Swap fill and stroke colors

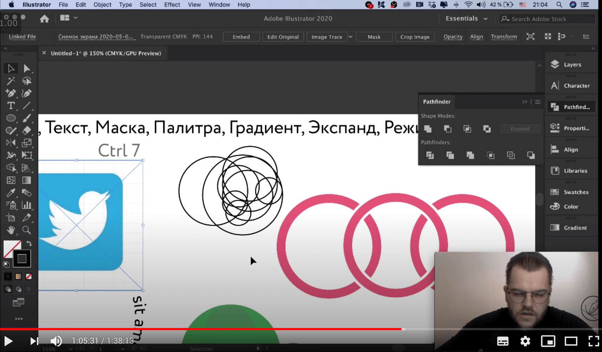point(29,243)
